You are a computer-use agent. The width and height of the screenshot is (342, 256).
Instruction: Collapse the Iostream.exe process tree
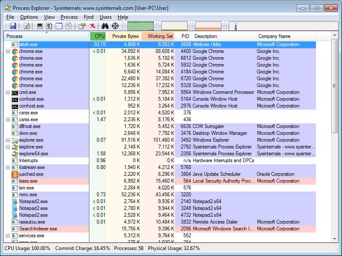(x=8, y=167)
